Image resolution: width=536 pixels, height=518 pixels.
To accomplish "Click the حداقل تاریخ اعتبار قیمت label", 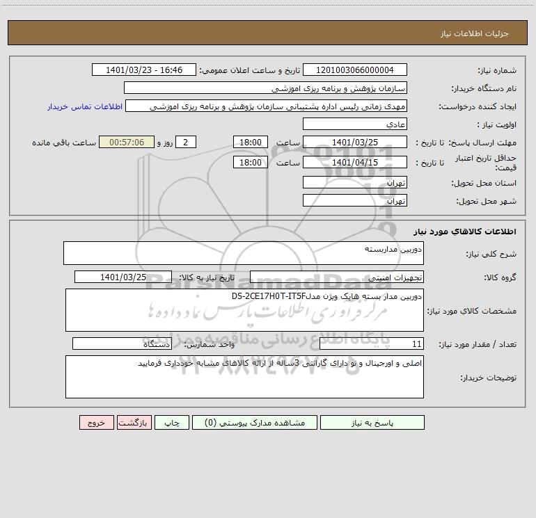I will 486,163.
